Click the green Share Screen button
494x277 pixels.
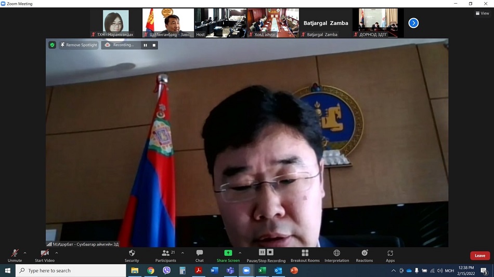tap(228, 254)
